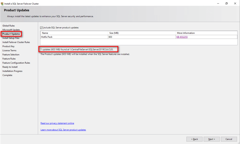Select Ready to Install step
The height and width of the screenshot is (144, 240).
(10, 67)
